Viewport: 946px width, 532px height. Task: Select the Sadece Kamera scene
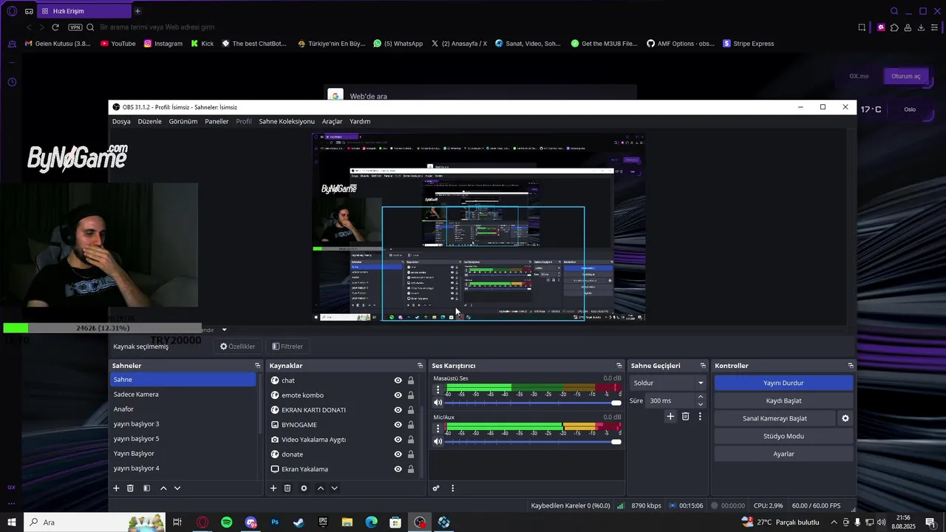point(183,395)
